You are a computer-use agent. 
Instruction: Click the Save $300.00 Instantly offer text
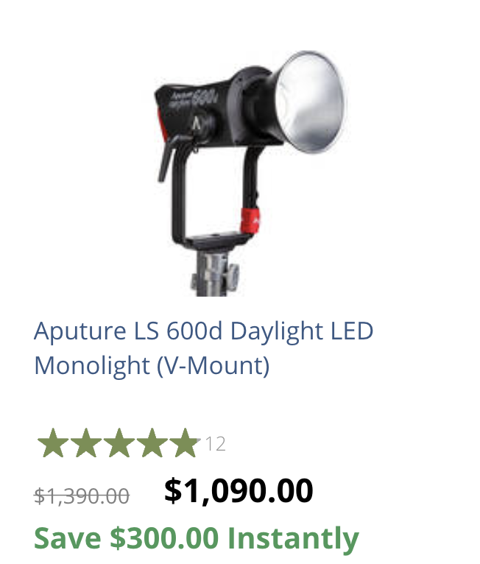click(x=197, y=538)
